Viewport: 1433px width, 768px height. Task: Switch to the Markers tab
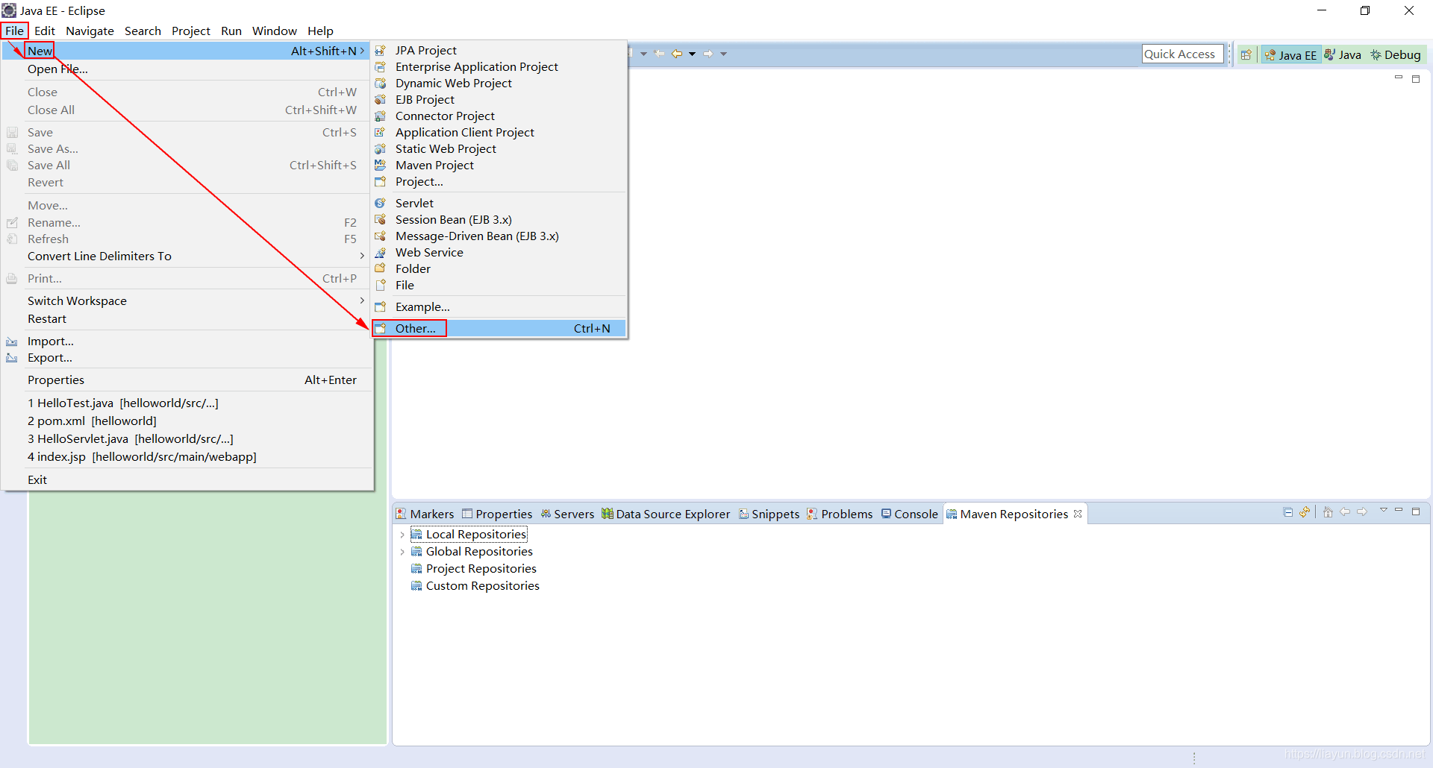tap(425, 514)
